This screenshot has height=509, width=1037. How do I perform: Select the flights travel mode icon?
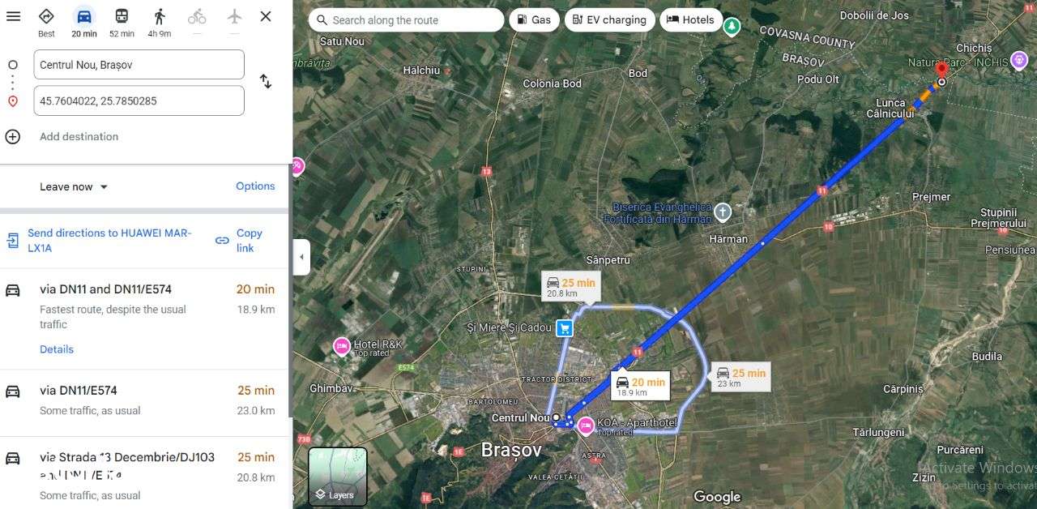[x=234, y=16]
